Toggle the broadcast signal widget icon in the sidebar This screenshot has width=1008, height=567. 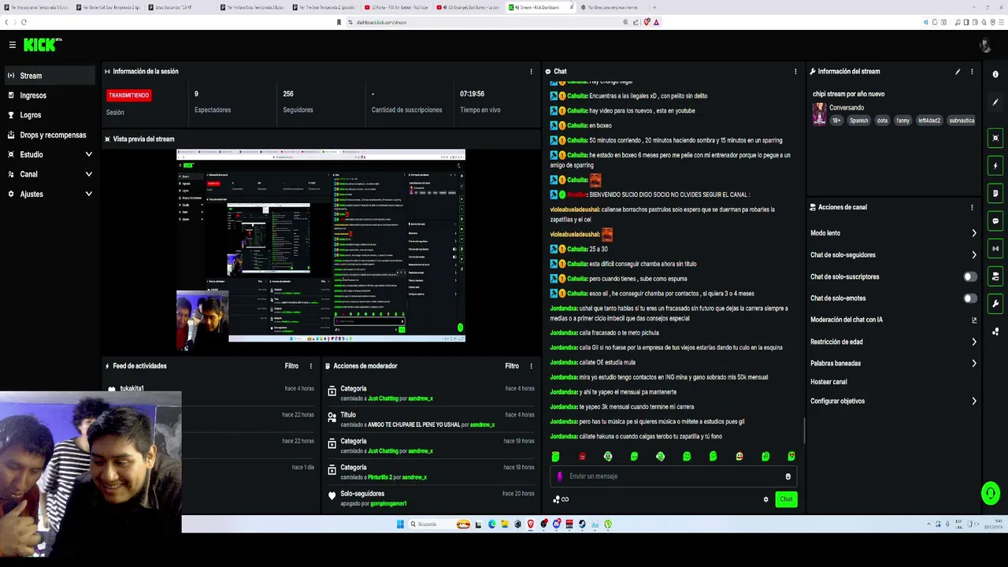[995, 248]
